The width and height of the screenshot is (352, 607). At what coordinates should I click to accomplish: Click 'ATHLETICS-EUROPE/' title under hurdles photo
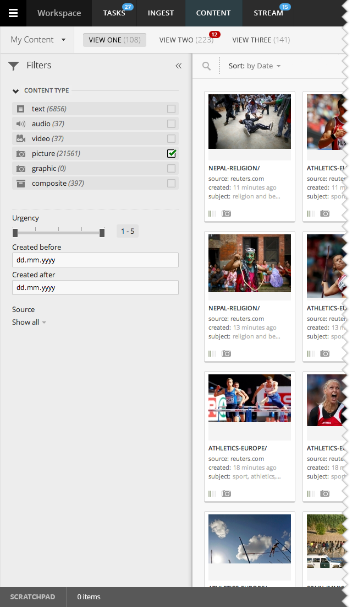pyautogui.click(x=238, y=448)
